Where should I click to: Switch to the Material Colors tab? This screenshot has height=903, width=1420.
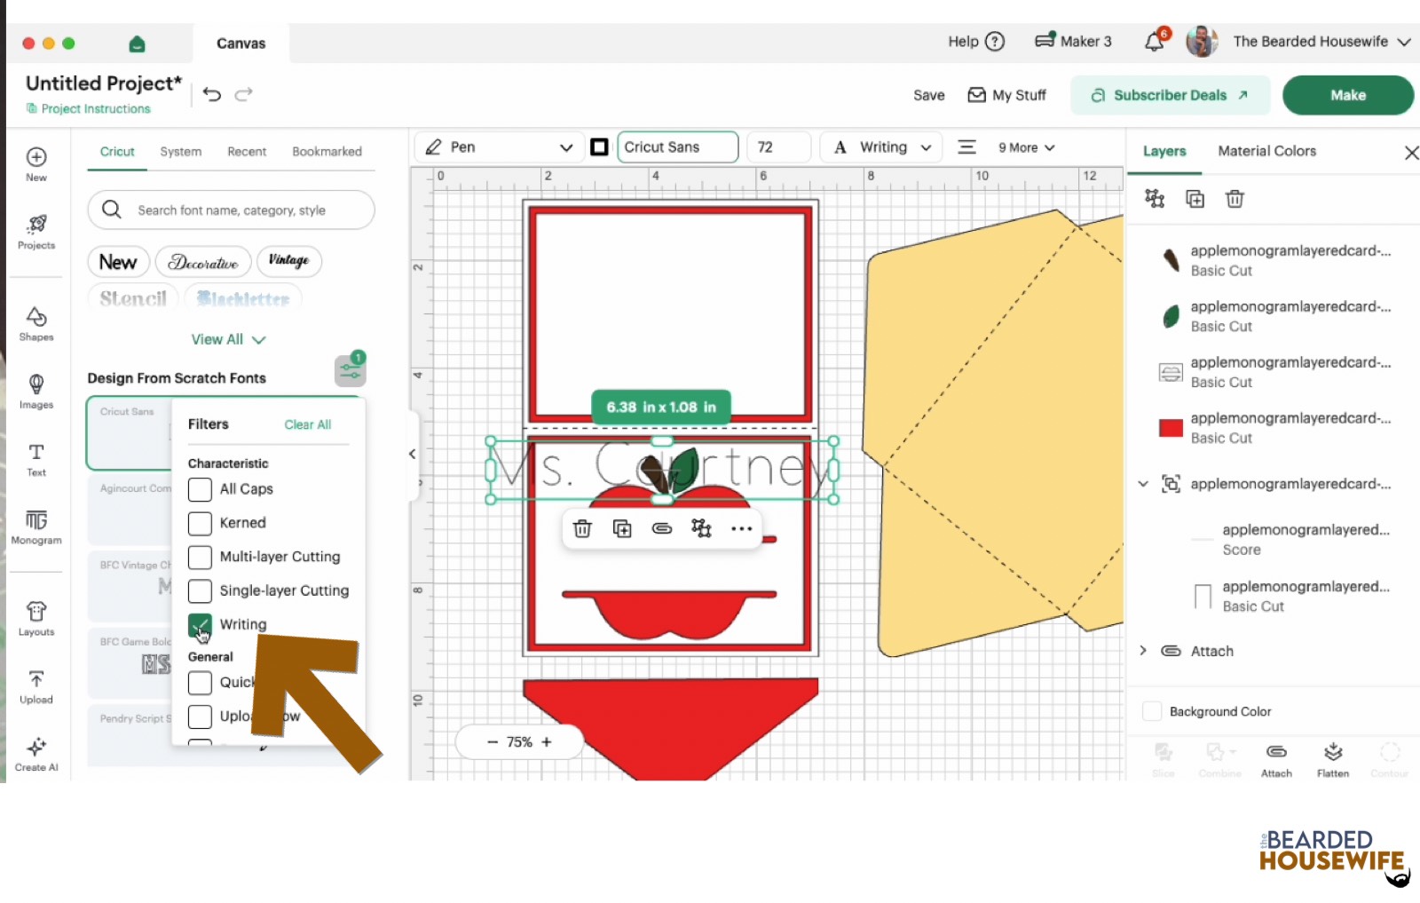[1266, 151]
